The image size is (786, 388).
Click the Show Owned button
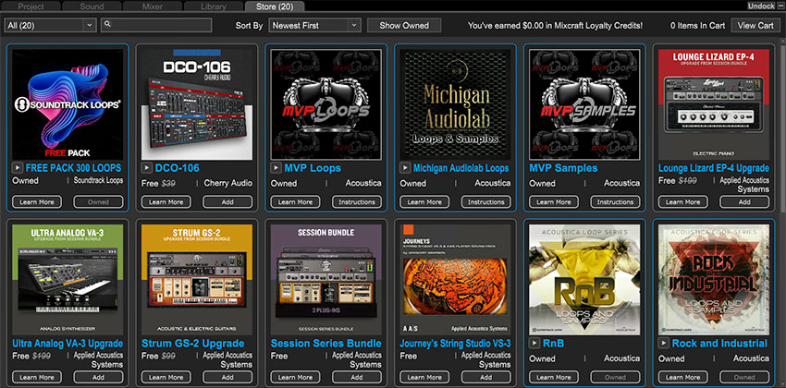coord(404,25)
